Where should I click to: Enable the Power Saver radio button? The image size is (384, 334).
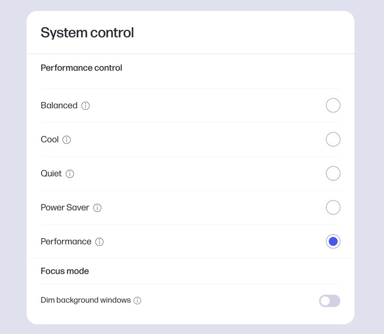click(x=333, y=207)
